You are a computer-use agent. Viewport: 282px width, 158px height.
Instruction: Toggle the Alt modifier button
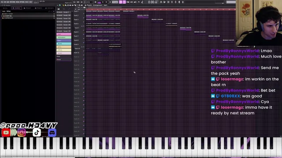point(82,2)
